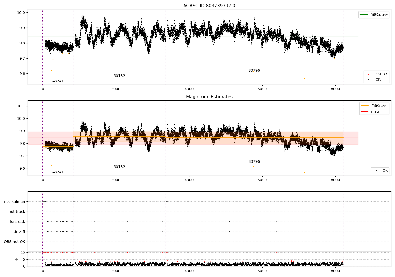
Task: Click the '30182' label in Magnitude Estimates plot
Action: coord(119,167)
